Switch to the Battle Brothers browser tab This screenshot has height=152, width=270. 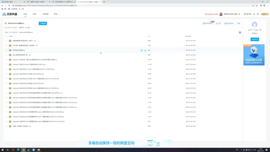[89, 2]
